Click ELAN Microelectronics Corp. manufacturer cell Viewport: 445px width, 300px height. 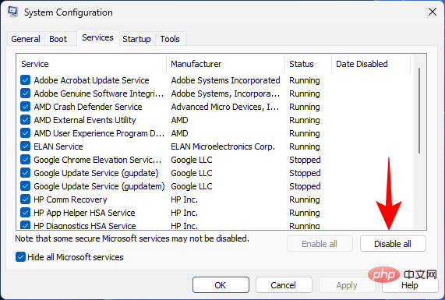tap(223, 146)
